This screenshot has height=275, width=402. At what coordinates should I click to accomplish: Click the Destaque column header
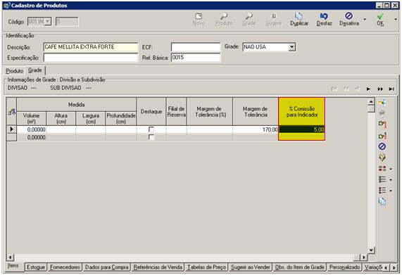coord(151,112)
